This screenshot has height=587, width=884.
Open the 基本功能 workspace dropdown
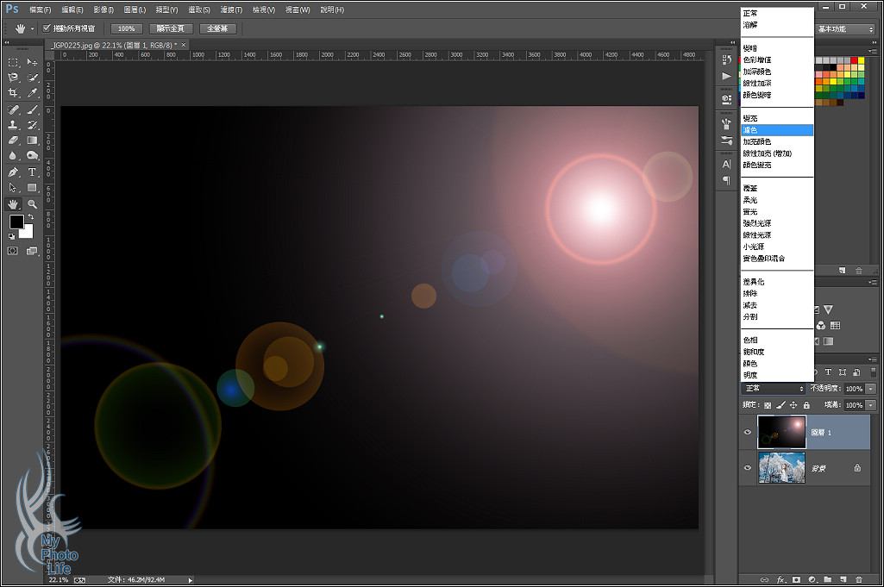pyautogui.click(x=845, y=29)
